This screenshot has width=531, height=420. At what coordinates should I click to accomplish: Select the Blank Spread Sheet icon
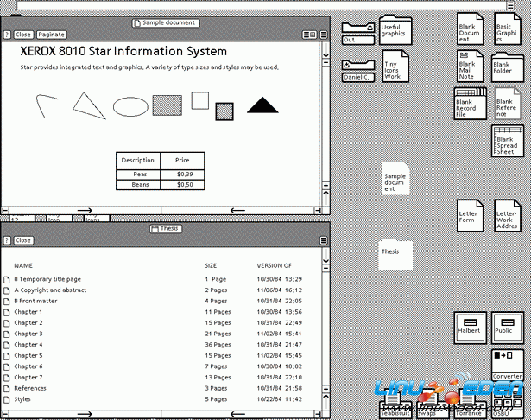click(508, 141)
